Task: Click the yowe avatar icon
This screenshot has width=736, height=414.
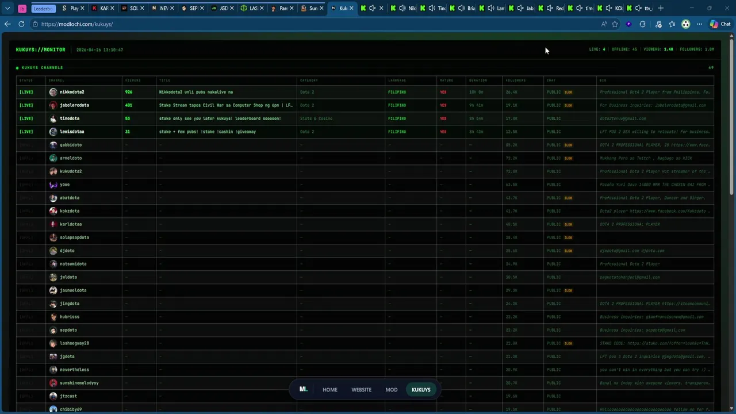Action: point(53,185)
